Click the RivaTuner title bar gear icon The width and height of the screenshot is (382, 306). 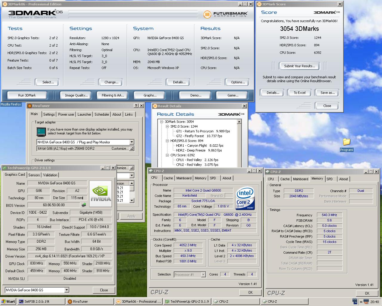pyautogui.click(x=29, y=106)
